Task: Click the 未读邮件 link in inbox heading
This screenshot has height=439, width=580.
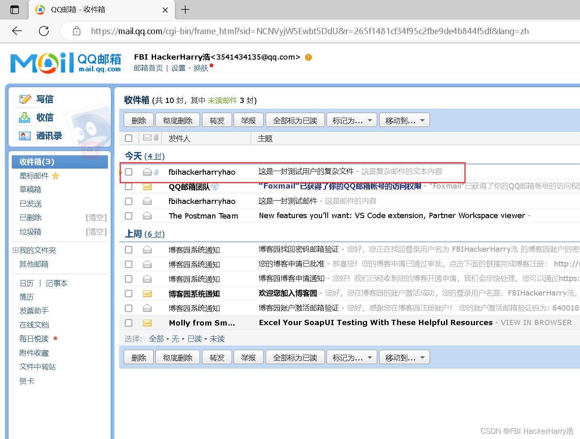Action: click(222, 100)
